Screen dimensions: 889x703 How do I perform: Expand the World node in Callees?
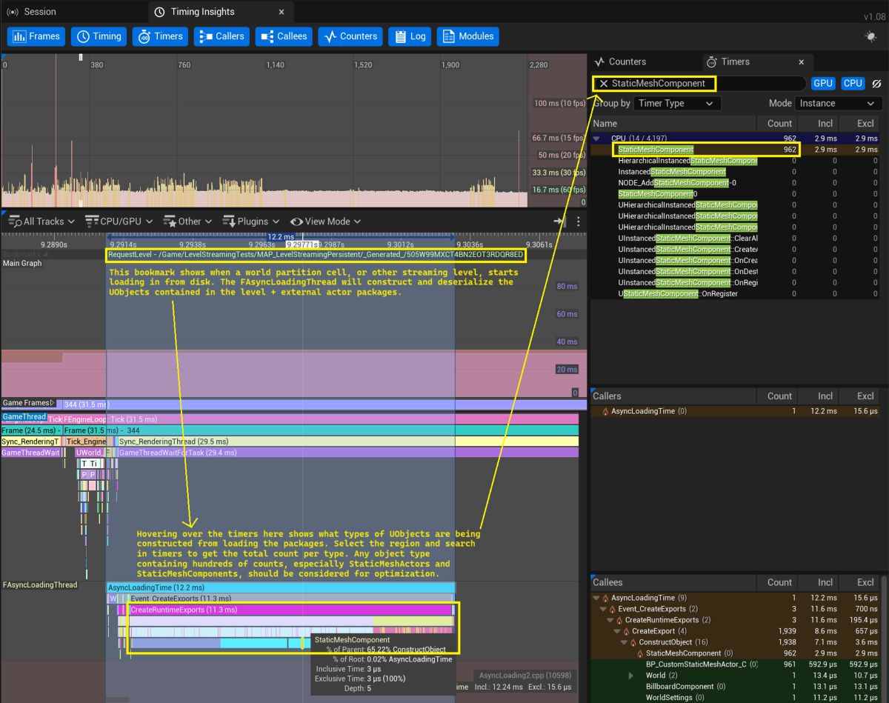tap(630, 676)
